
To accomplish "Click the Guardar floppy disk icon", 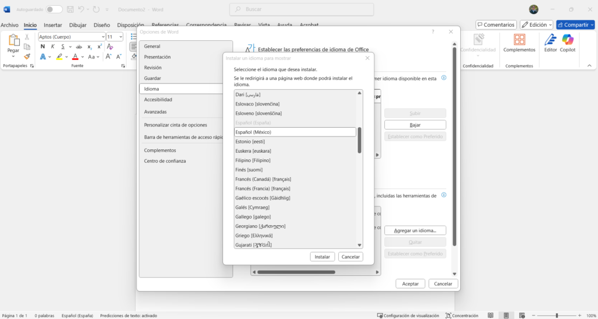I will pyautogui.click(x=70, y=9).
